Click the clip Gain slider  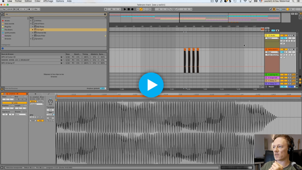[x=51, y=115]
